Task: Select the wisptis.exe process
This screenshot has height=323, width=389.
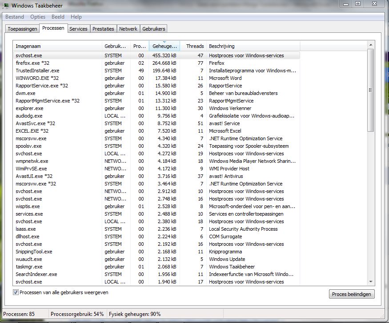Action: click(156, 206)
